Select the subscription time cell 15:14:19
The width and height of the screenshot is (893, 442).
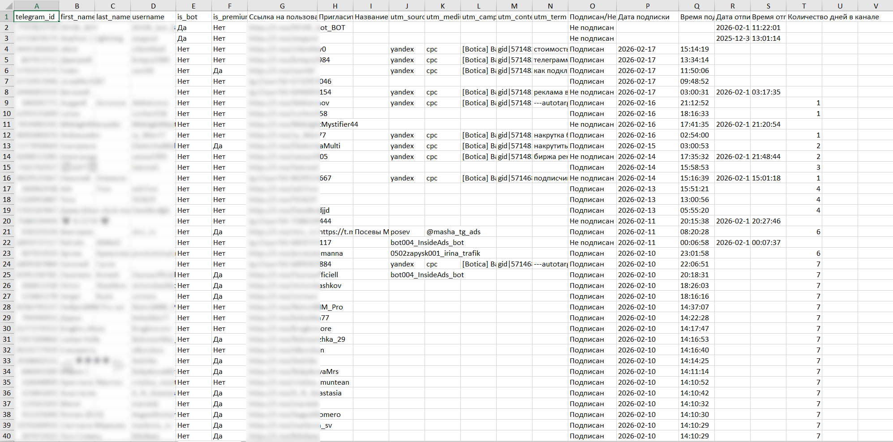tap(696, 49)
